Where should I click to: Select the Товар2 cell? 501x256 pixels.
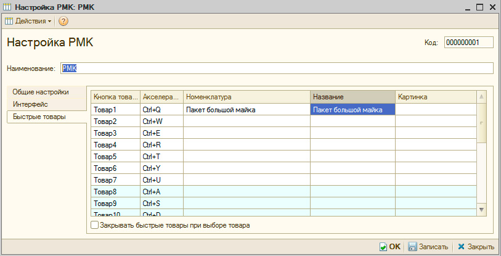pos(116,122)
